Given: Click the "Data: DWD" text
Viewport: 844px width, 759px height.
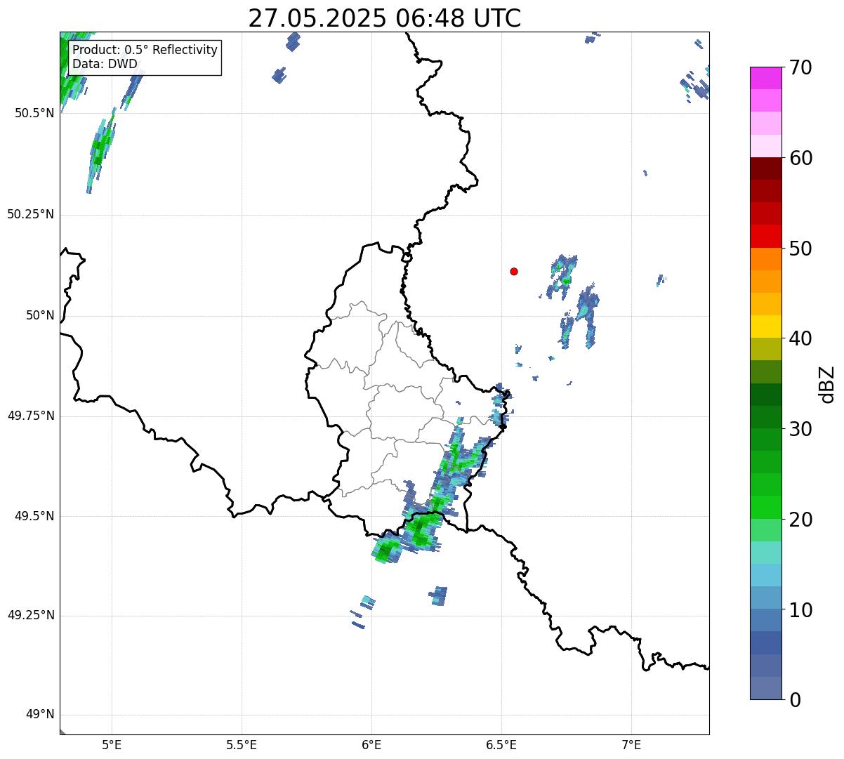Looking at the screenshot, I should point(105,65).
